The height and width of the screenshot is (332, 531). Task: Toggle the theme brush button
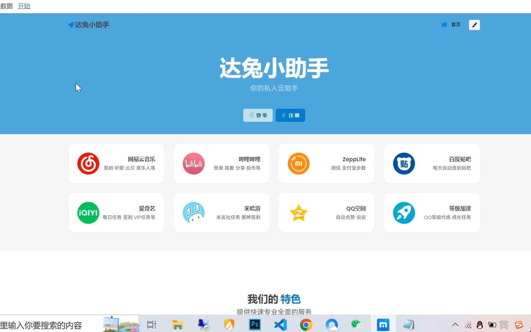[x=474, y=25]
